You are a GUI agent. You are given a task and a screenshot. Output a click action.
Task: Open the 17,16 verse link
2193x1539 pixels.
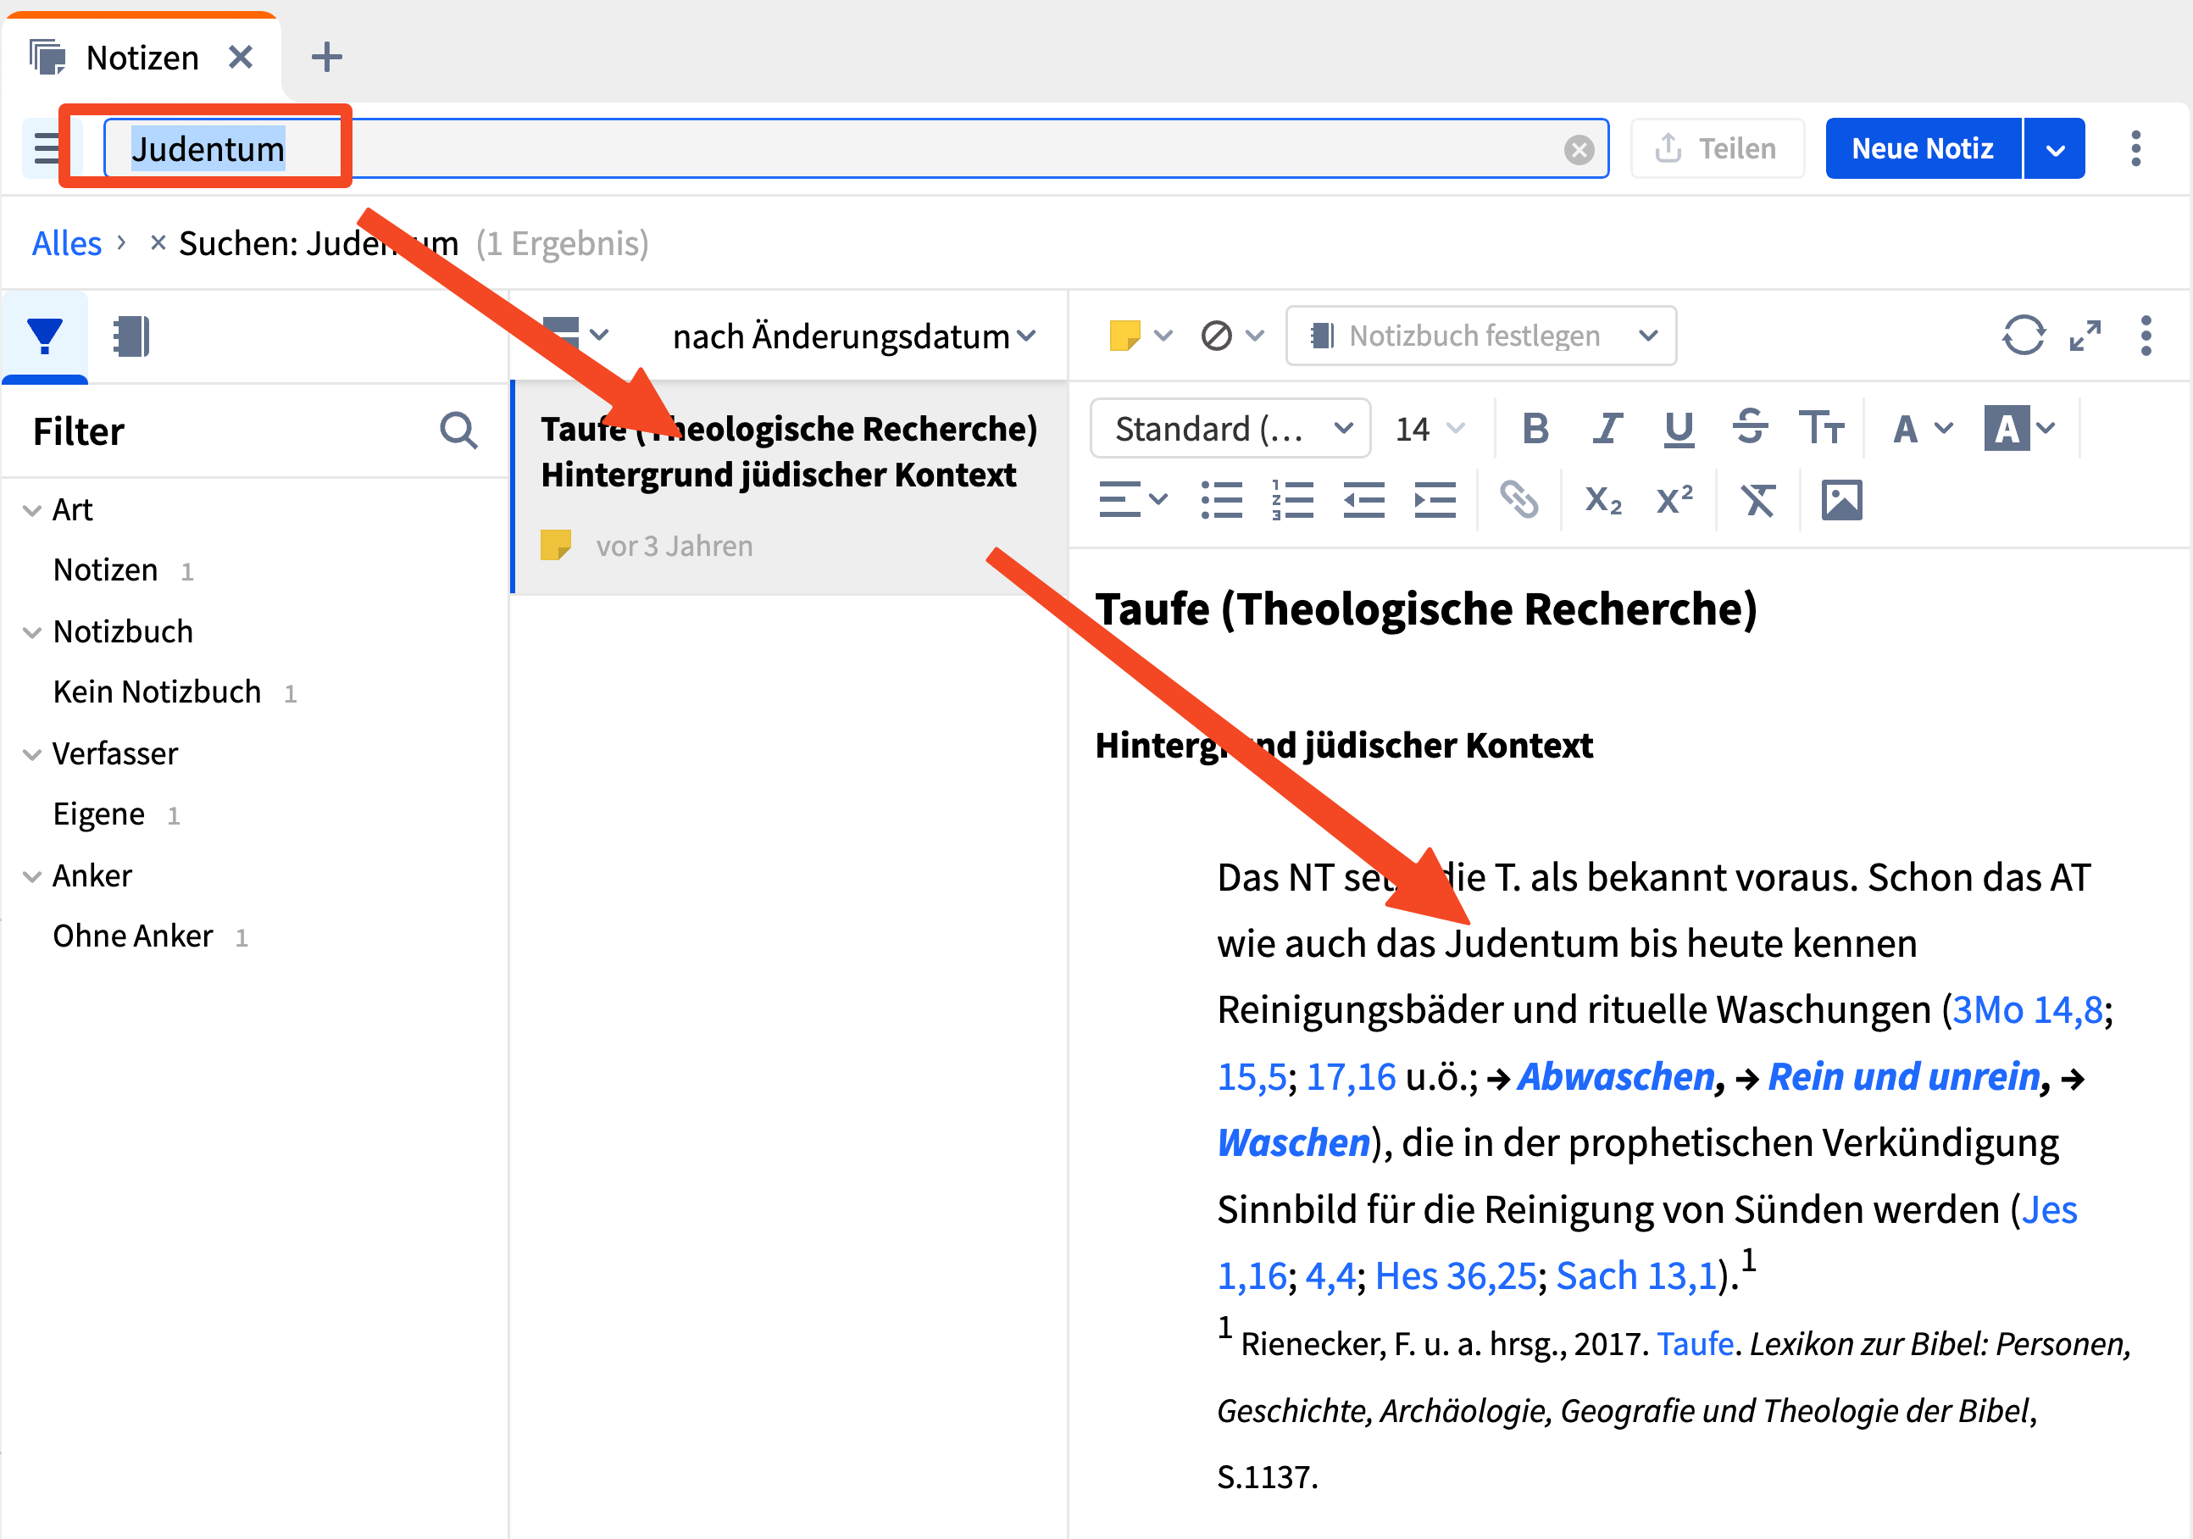1350,1076
